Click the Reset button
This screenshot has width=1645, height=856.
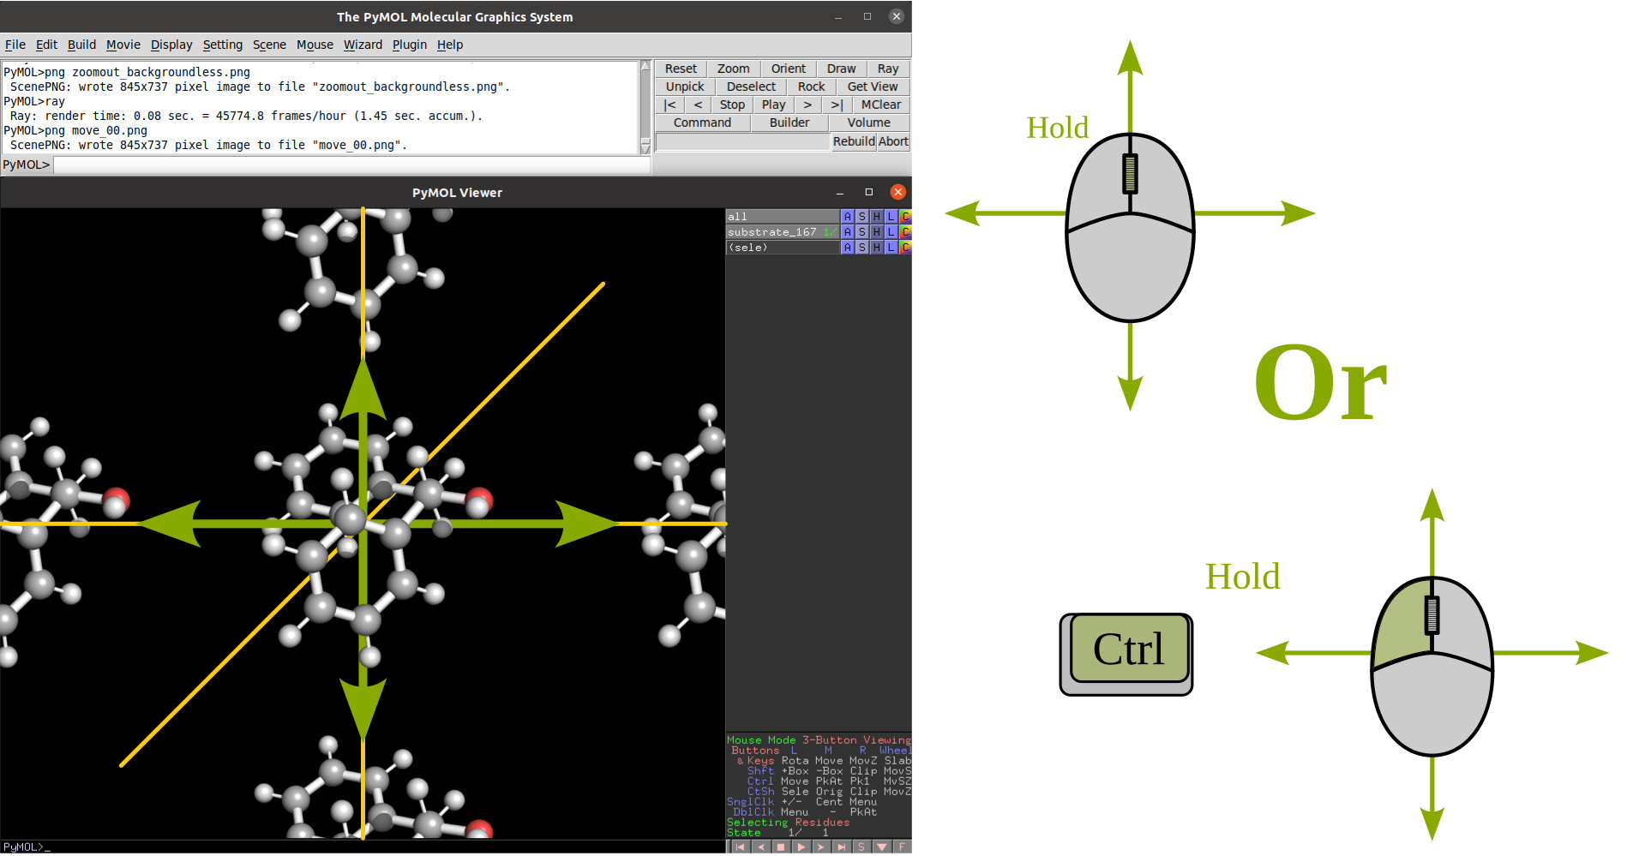681,69
